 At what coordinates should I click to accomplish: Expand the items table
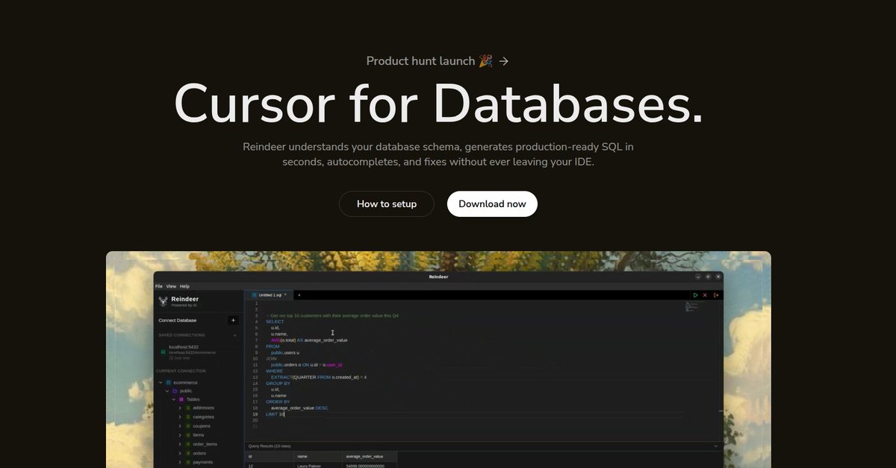pos(180,435)
